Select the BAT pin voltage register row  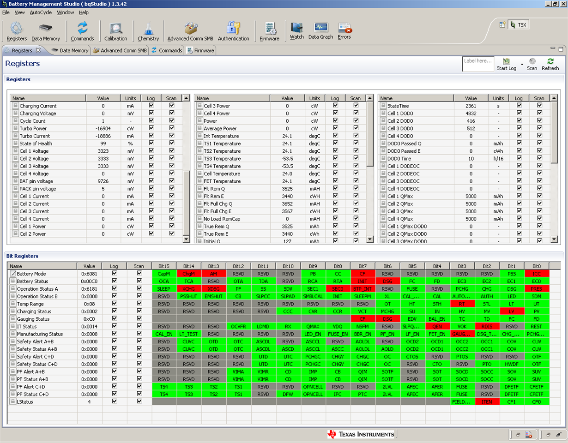(x=97, y=181)
